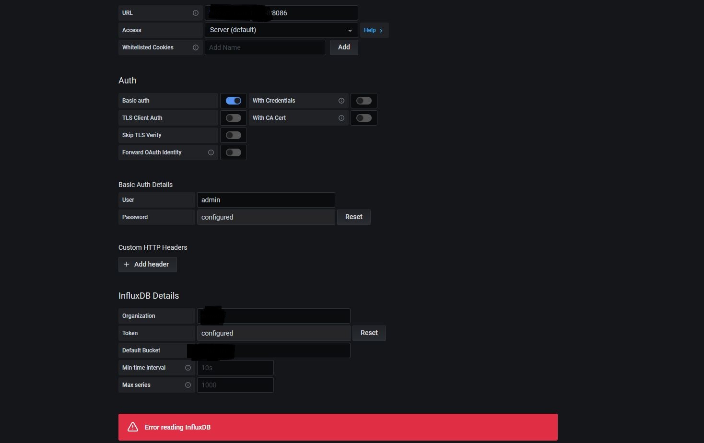Click the Forward OAuth Identity info icon

point(211,152)
